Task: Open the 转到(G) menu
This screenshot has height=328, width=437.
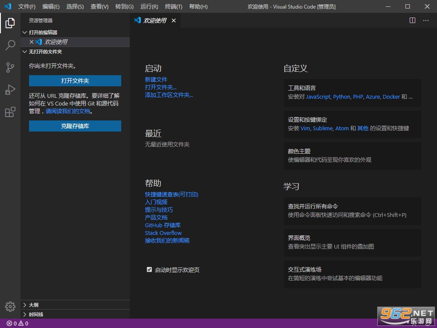Action: pos(124,6)
